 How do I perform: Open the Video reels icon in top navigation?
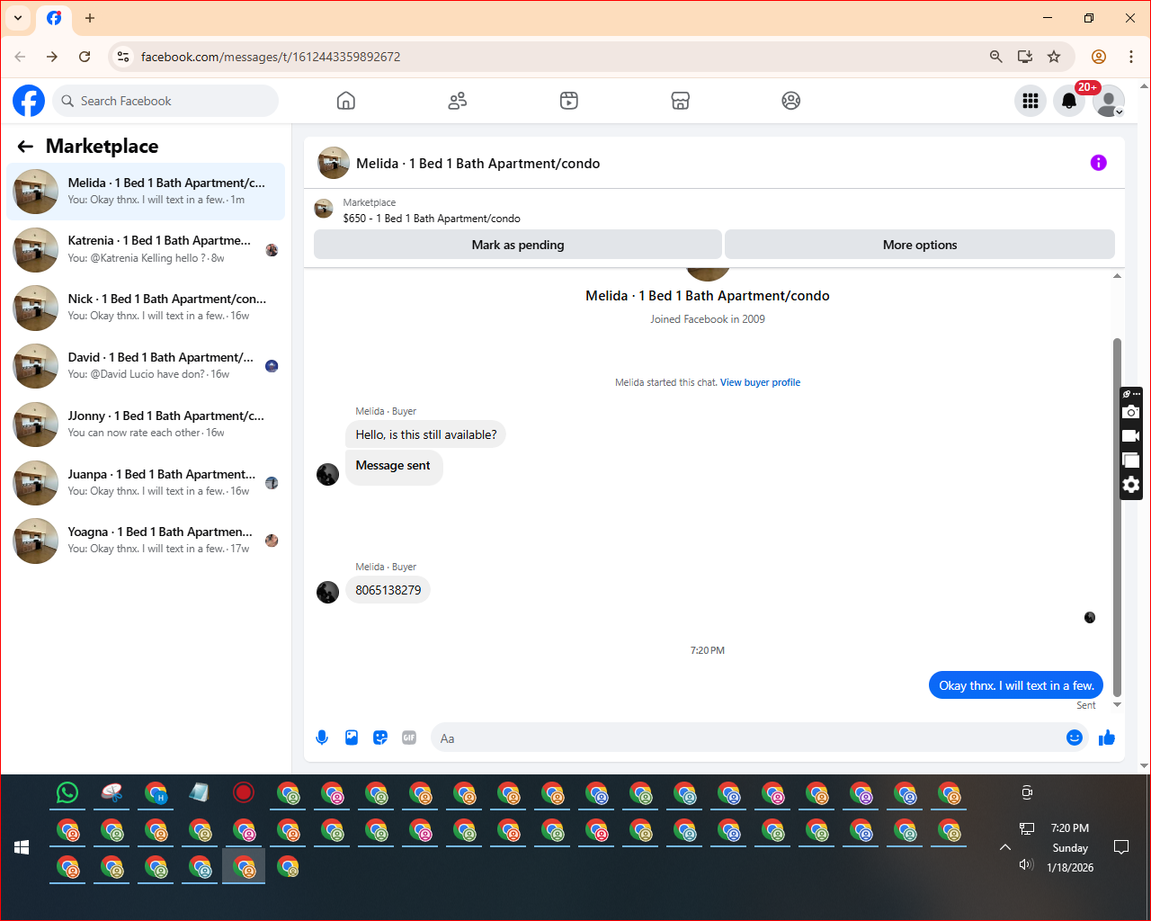(x=569, y=101)
